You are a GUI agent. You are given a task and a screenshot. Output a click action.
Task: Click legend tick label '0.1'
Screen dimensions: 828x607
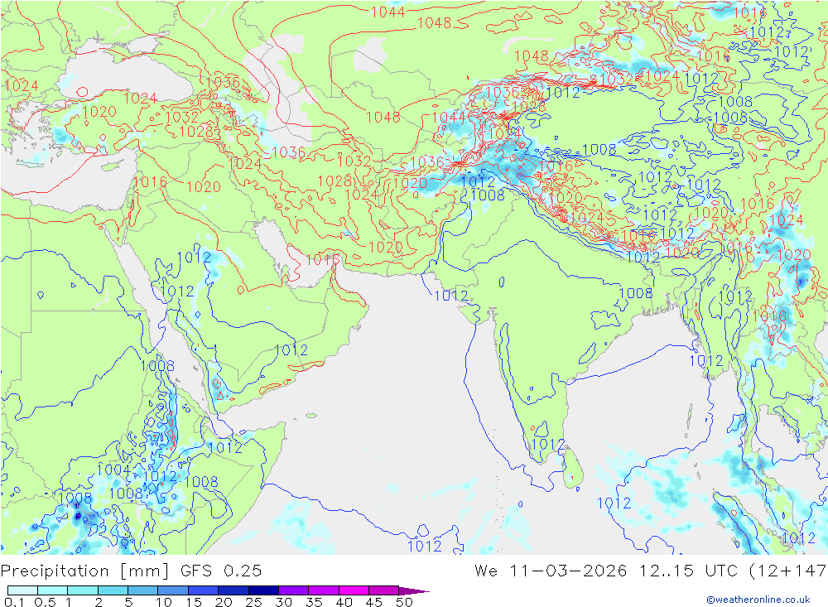click(x=14, y=602)
